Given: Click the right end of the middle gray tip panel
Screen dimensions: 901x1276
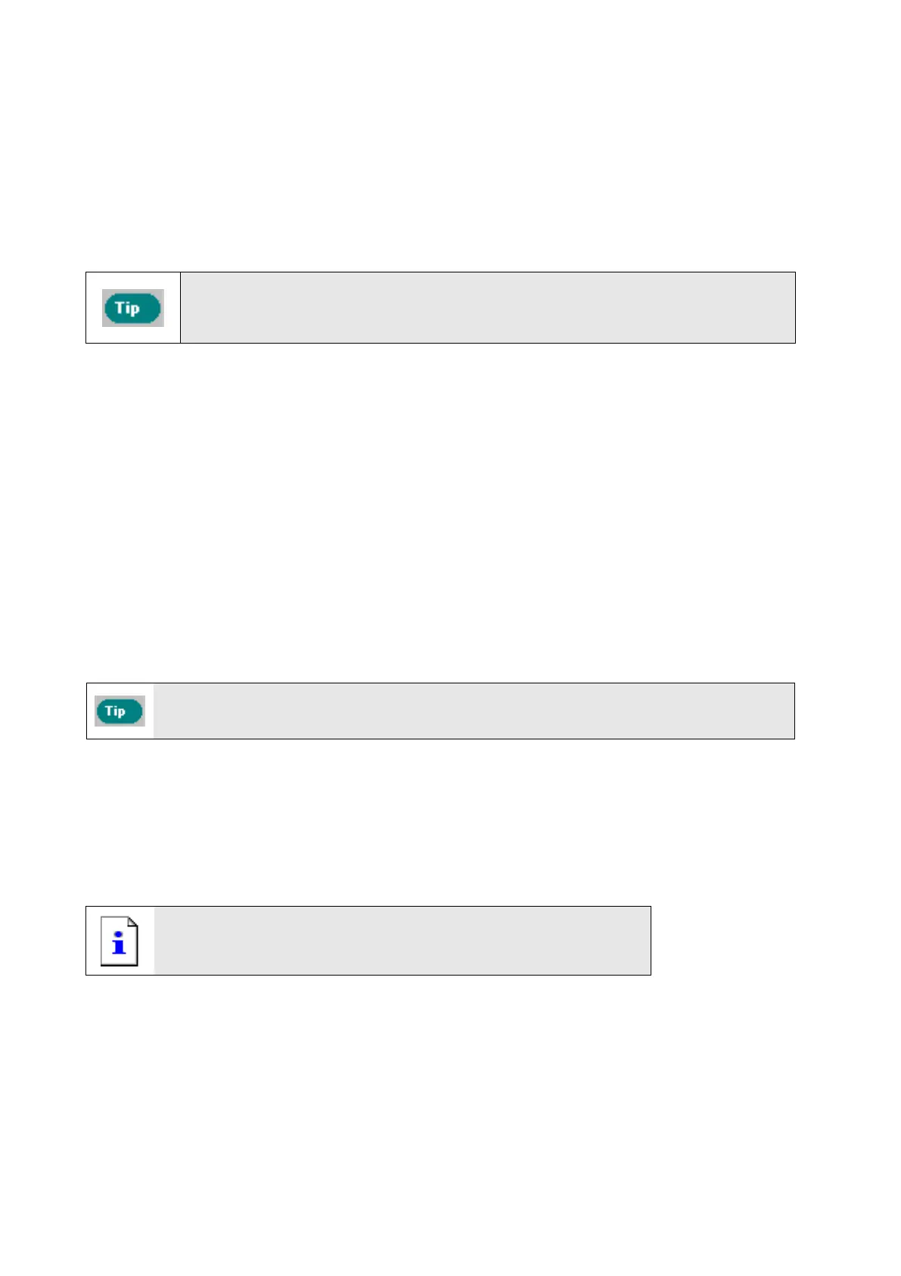Looking at the screenshot, I should (779, 711).
